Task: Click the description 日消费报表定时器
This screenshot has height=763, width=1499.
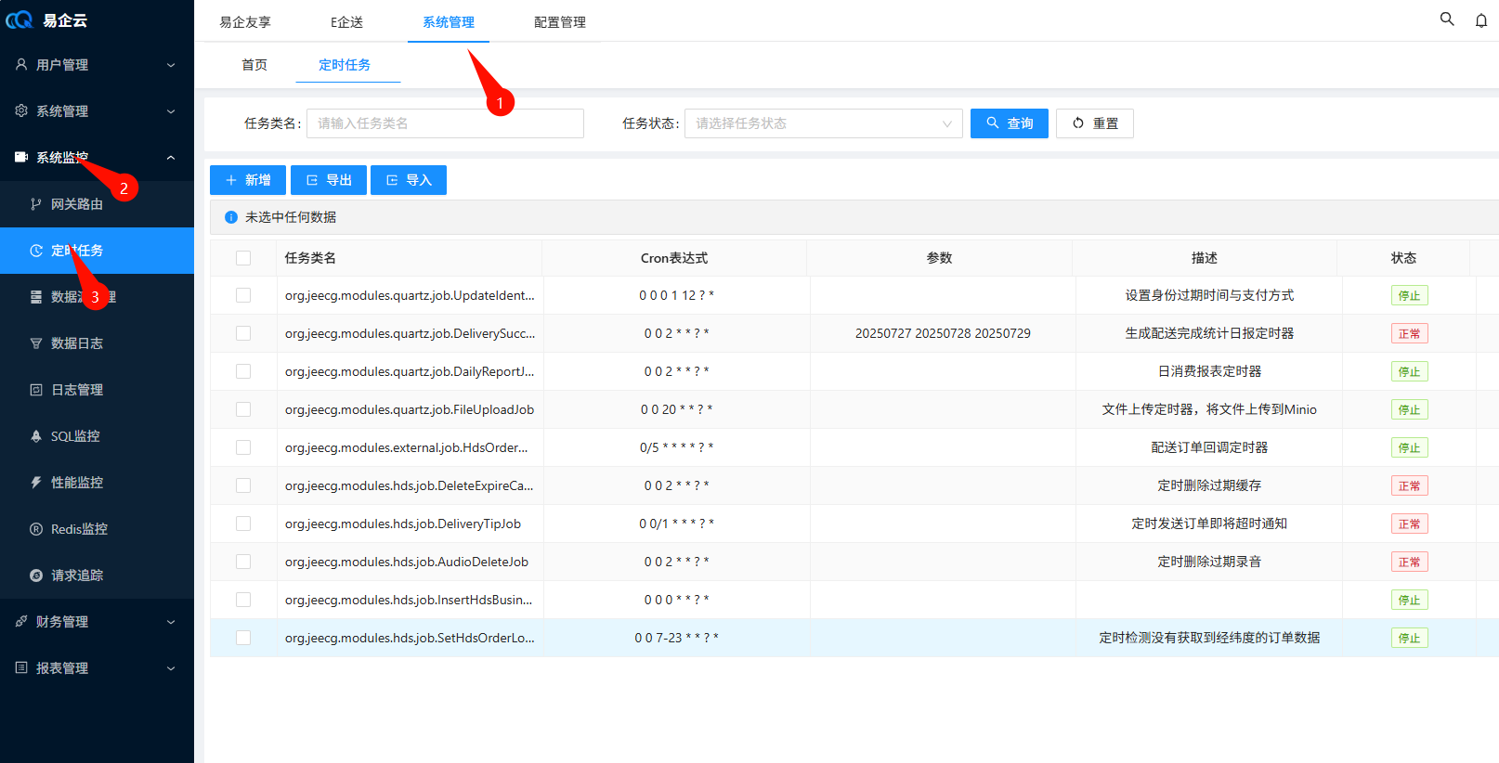Action: (1209, 371)
